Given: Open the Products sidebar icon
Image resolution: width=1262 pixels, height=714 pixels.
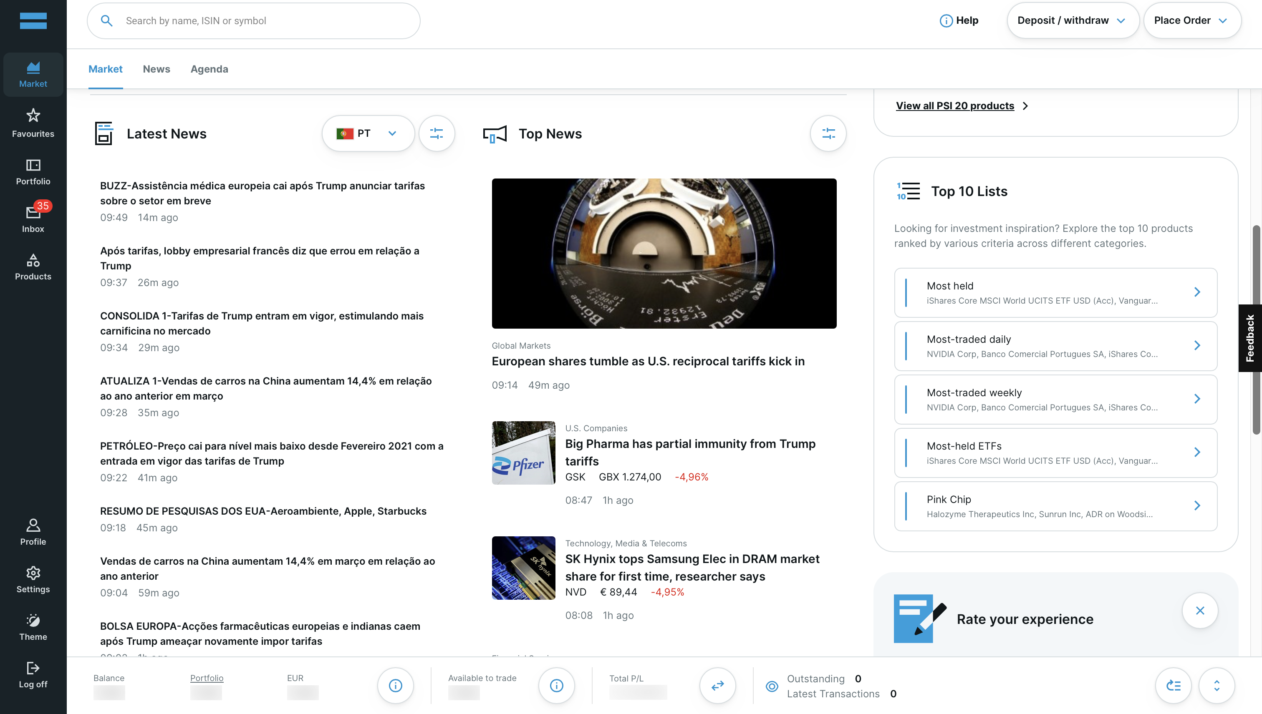Looking at the screenshot, I should point(33,266).
